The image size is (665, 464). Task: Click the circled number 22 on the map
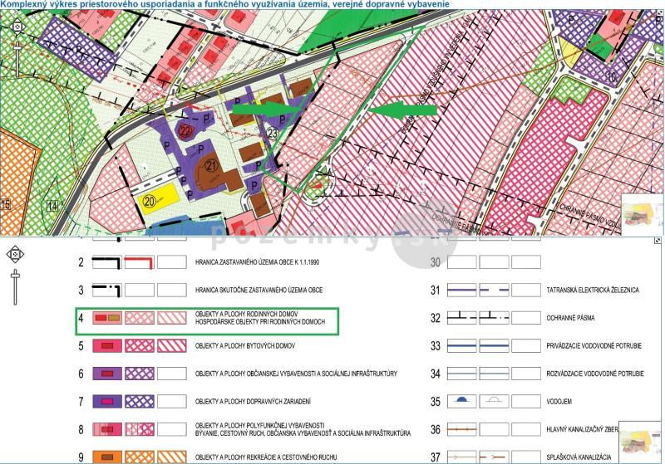click(185, 131)
